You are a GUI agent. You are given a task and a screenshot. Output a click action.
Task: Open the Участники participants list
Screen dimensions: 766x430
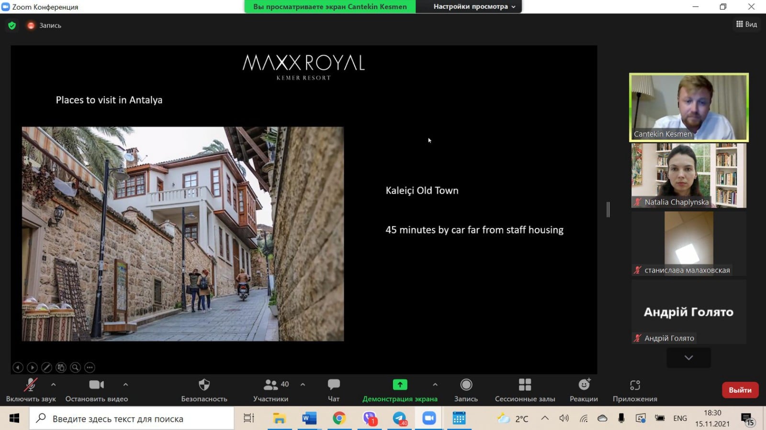(271, 385)
